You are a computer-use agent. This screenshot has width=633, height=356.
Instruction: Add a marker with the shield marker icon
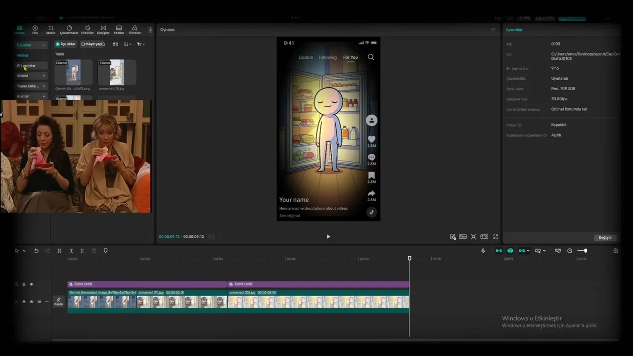(x=105, y=251)
